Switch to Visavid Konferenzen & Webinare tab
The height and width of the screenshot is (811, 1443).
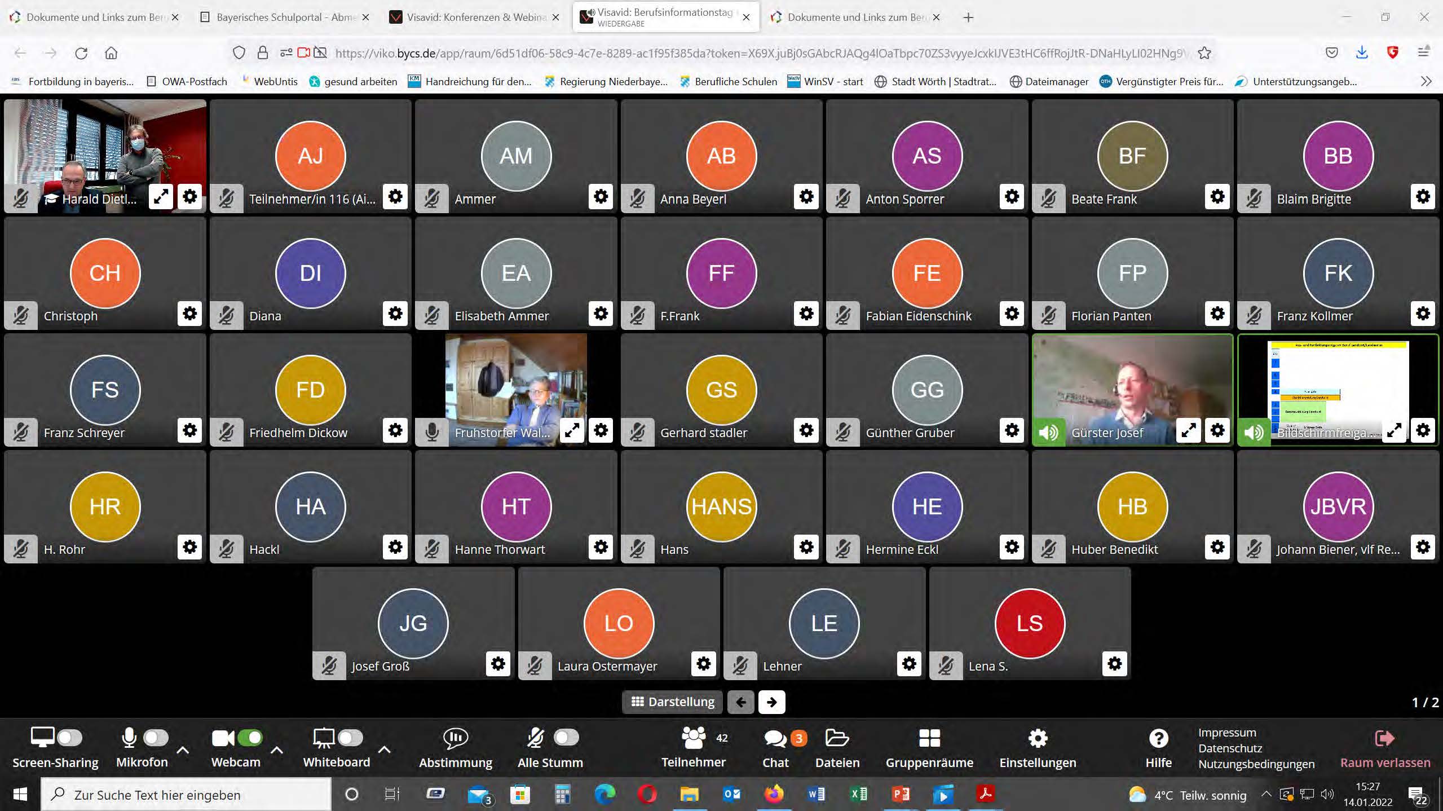point(475,17)
